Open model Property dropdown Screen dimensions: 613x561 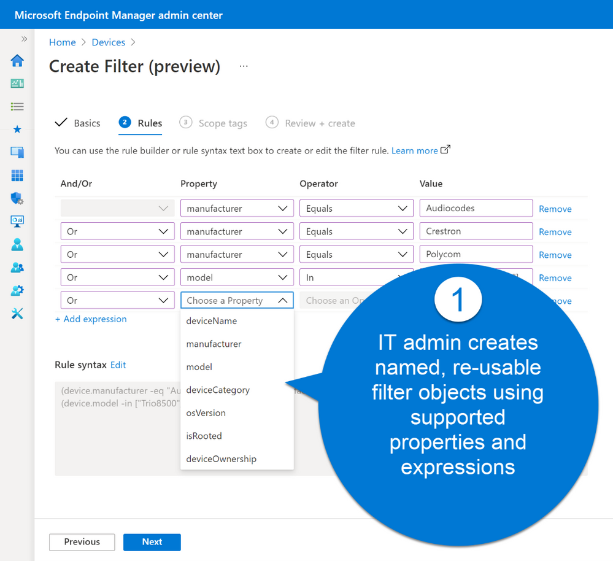click(x=237, y=277)
